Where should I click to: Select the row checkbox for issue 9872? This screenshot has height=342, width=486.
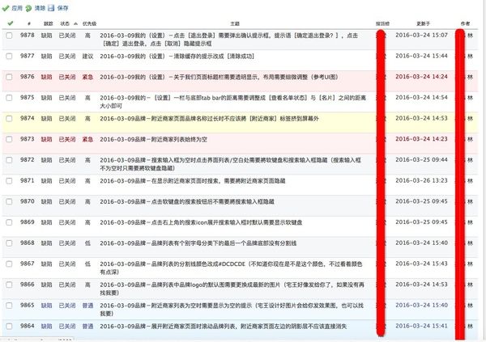pos(9,160)
